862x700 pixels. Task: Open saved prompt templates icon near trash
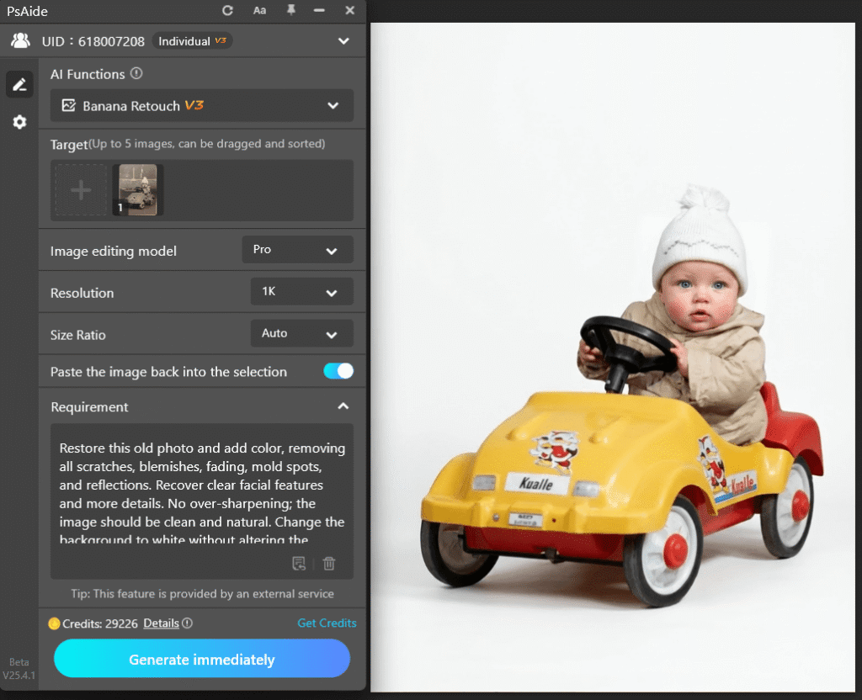pyautogui.click(x=299, y=563)
